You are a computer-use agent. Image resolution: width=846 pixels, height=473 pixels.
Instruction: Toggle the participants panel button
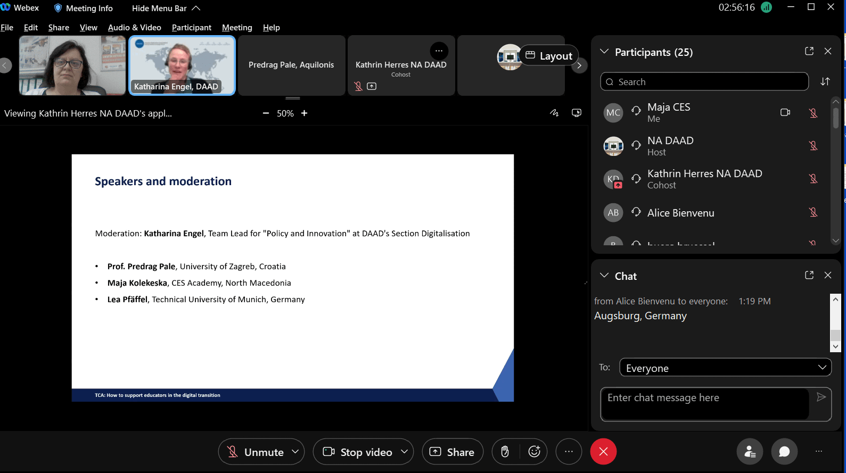pyautogui.click(x=750, y=452)
